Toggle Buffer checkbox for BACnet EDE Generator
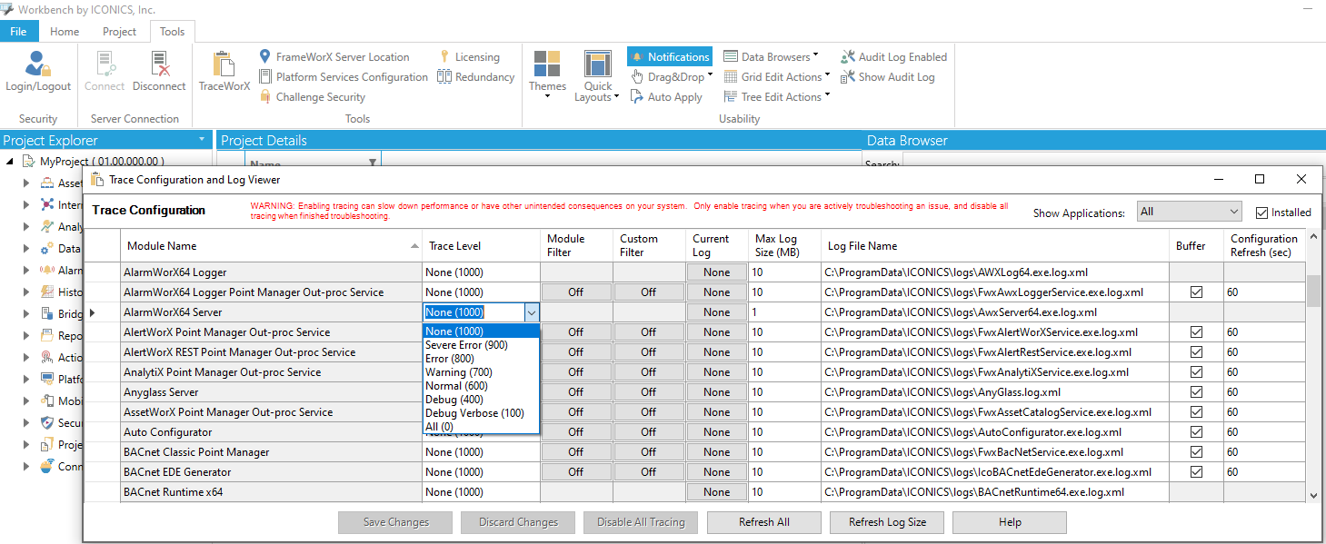1326x544 pixels. pyautogui.click(x=1196, y=472)
